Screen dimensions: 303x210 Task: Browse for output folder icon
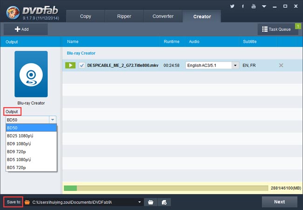(x=151, y=202)
